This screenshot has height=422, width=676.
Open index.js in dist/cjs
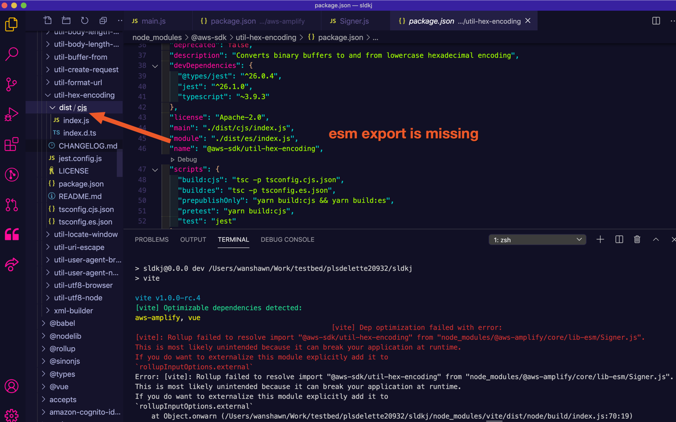74,120
